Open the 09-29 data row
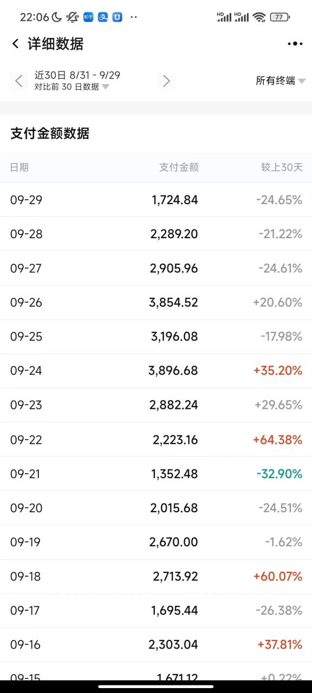The image size is (312, 693). [x=156, y=200]
